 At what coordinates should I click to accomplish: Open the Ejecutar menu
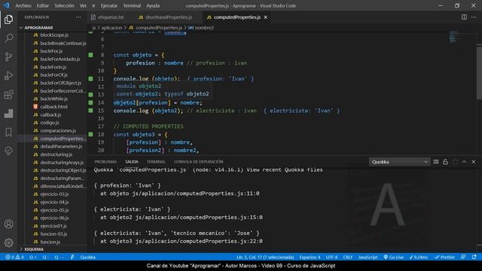(x=108, y=5)
